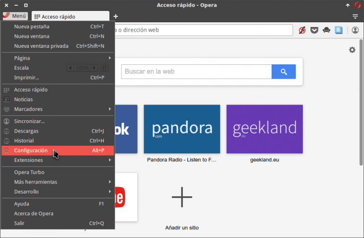Select Configuración from the menu

coord(31,150)
